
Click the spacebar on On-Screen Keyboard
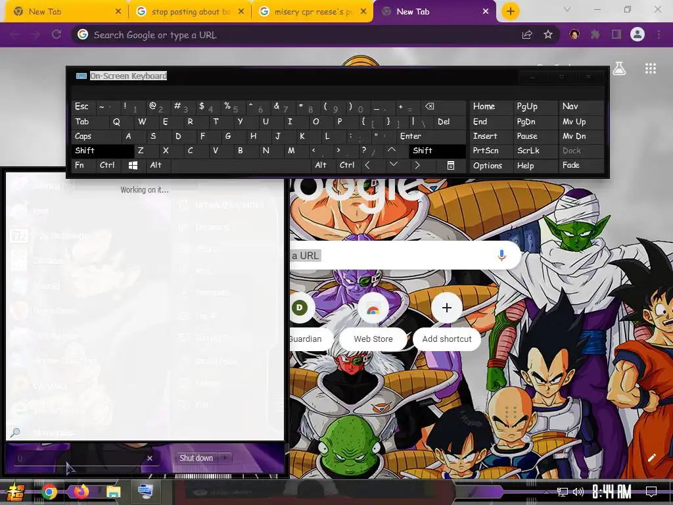(x=241, y=165)
